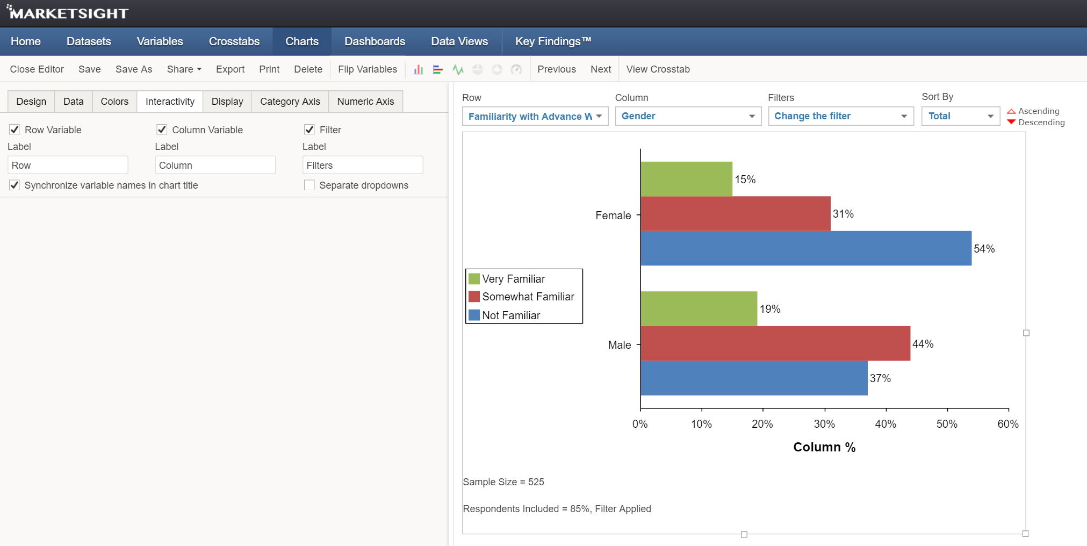1087x546 pixels.
Task: Click the Flip Variables button
Action: click(x=367, y=69)
